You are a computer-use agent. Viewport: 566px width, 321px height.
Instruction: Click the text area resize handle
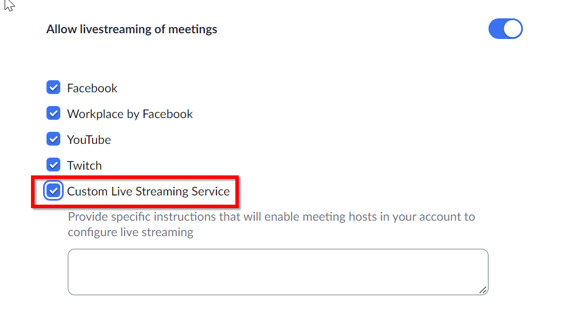[483, 290]
